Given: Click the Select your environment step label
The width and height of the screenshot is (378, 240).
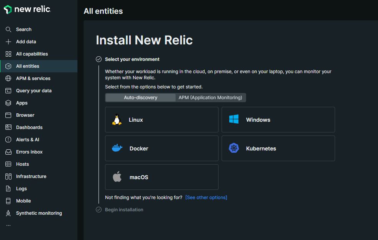Looking at the screenshot, I should click(x=132, y=59).
